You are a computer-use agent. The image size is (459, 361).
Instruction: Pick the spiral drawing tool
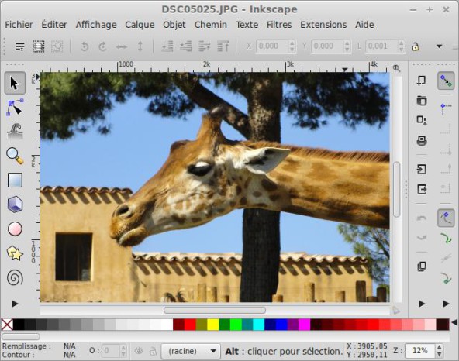pos(15,277)
